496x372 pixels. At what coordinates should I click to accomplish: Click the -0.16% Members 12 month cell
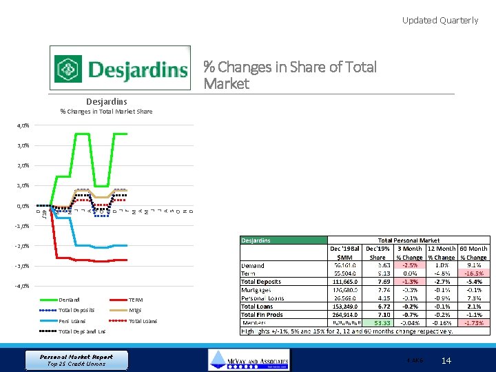click(442, 322)
